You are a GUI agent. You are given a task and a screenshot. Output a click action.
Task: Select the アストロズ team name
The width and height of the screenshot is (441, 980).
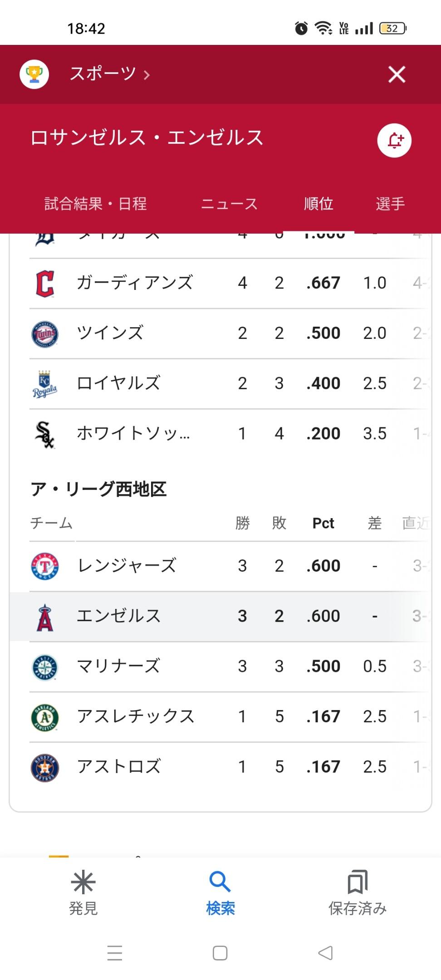click(x=119, y=767)
